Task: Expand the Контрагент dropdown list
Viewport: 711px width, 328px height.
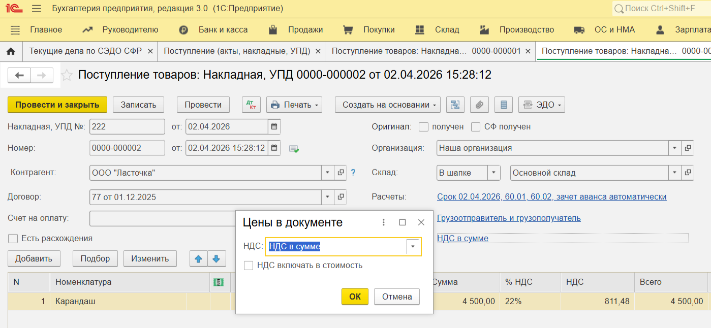Action: tap(328, 173)
